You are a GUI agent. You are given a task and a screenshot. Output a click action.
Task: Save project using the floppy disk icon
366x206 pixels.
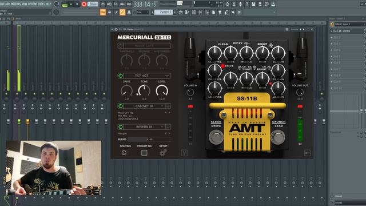pos(253,4)
